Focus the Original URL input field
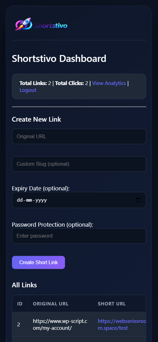Screen dimensions: 158x342 pyautogui.click(x=79, y=136)
